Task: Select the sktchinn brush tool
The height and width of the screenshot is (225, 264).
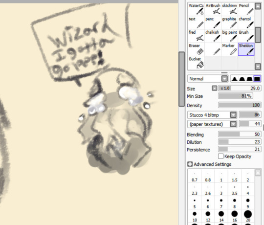Action: (x=229, y=9)
